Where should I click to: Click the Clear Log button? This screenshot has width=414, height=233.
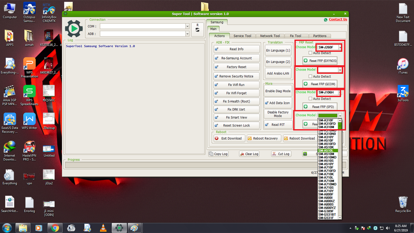pos(249,154)
